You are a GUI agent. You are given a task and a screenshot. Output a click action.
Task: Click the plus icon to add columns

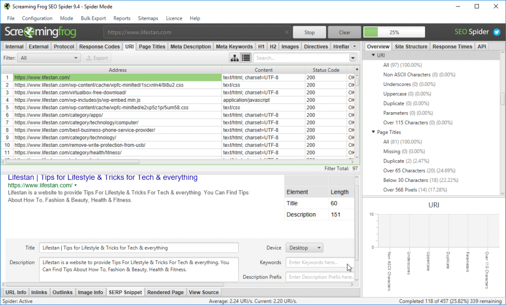[357, 69]
